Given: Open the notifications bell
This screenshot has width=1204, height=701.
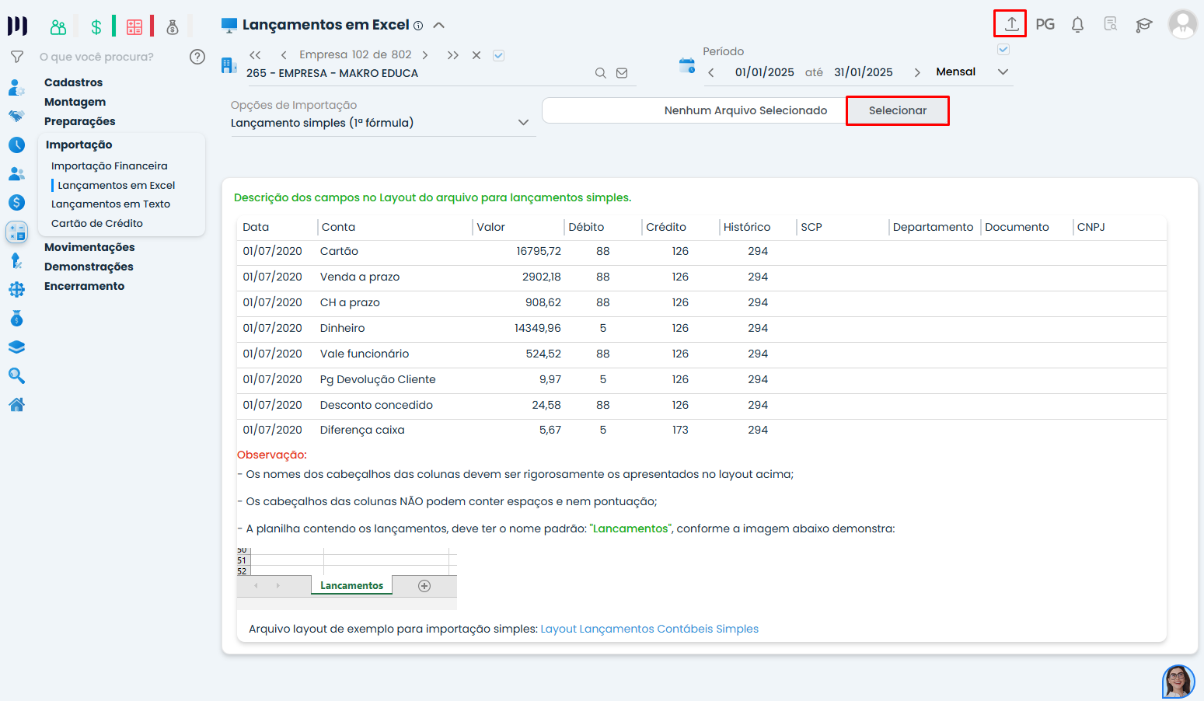Looking at the screenshot, I should (x=1077, y=25).
